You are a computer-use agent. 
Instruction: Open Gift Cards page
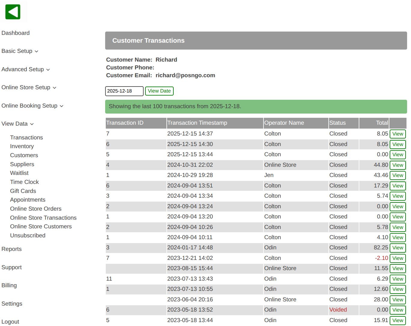pyautogui.click(x=23, y=191)
